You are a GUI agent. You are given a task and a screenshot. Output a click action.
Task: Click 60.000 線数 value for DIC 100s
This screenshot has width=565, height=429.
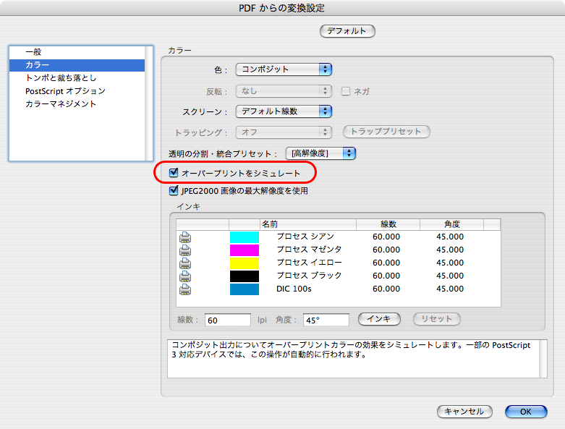[x=386, y=289]
